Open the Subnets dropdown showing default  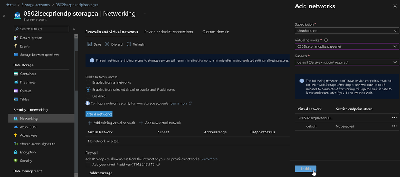tap(347, 62)
